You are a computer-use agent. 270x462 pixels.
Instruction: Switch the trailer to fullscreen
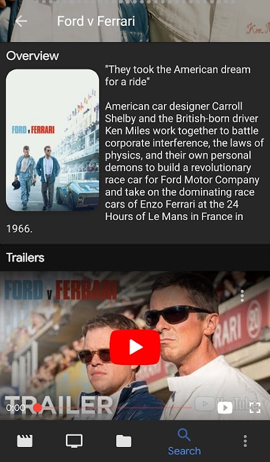254,408
